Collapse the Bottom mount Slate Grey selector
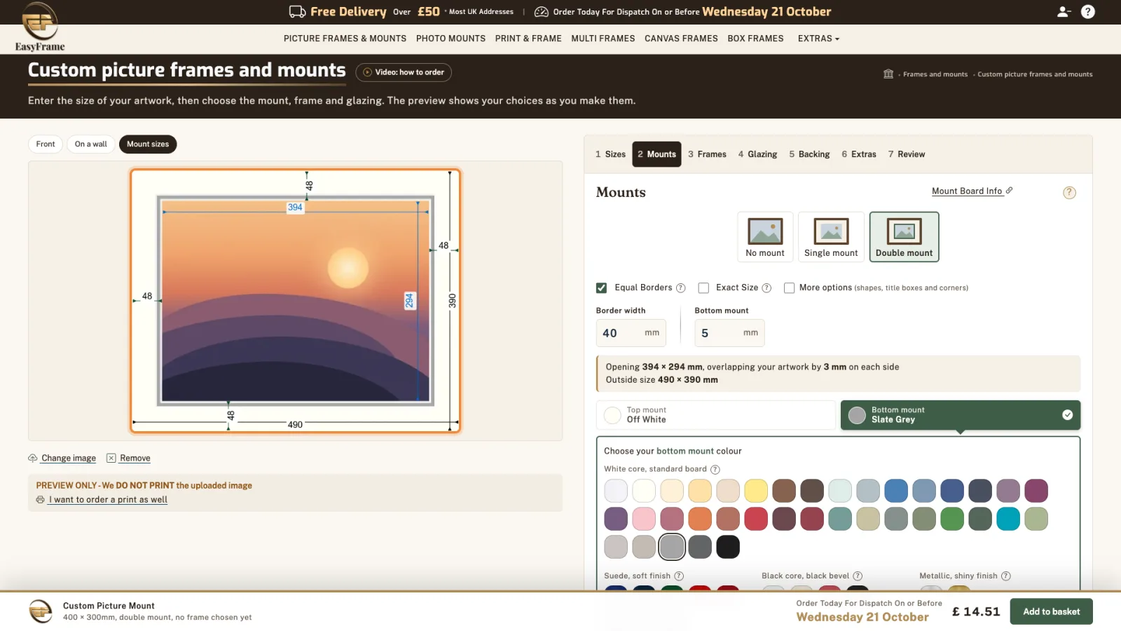This screenshot has width=1121, height=631. (x=961, y=415)
